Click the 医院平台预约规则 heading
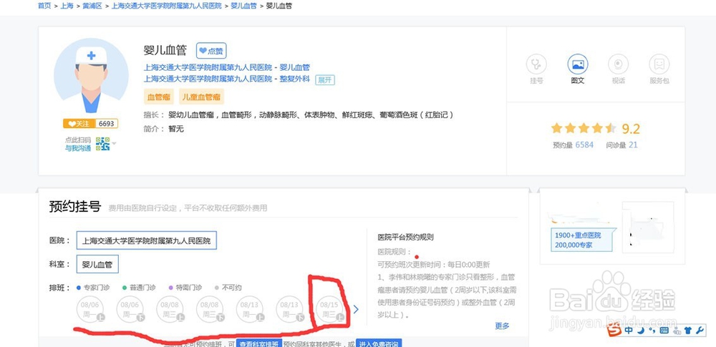The height and width of the screenshot is (347, 716). (405, 237)
